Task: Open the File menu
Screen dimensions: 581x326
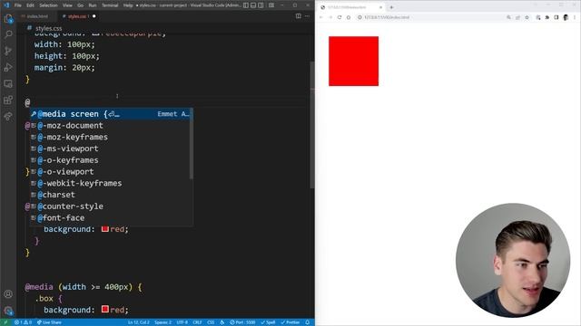Action: [x=18, y=5]
